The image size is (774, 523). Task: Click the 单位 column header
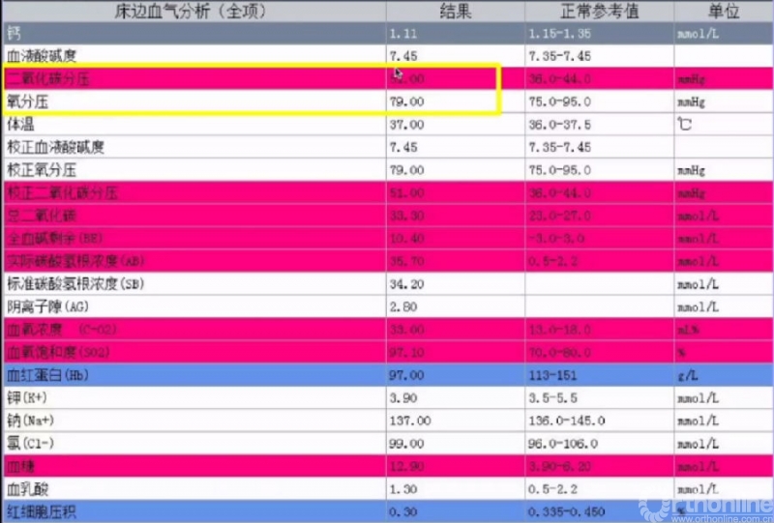(723, 12)
